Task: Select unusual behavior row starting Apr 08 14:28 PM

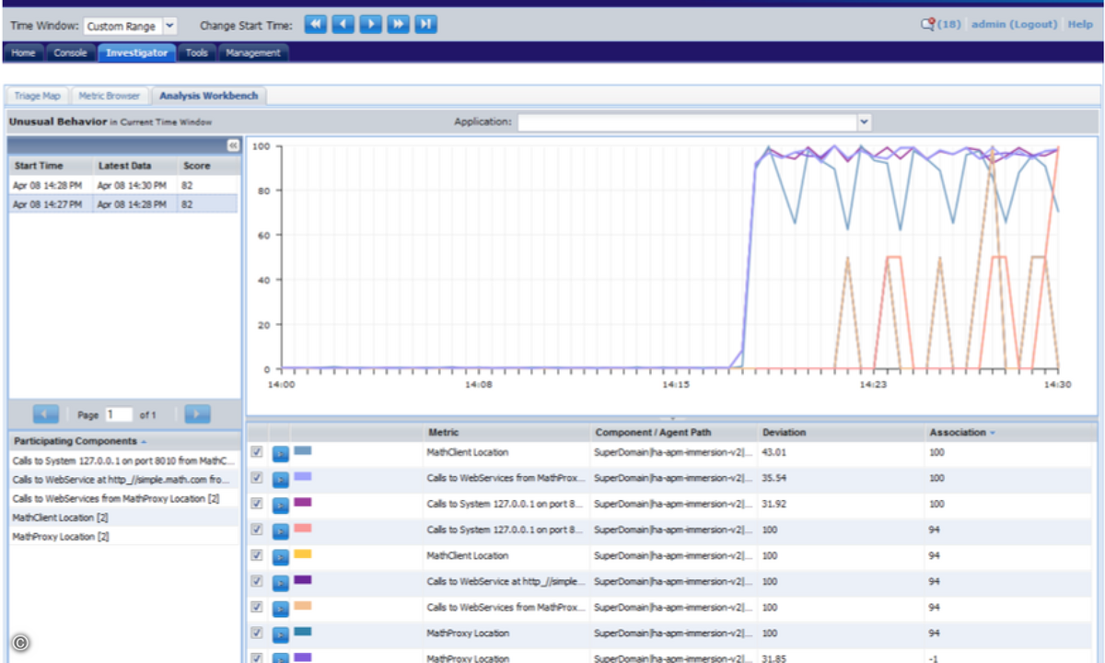Action: click(x=123, y=185)
